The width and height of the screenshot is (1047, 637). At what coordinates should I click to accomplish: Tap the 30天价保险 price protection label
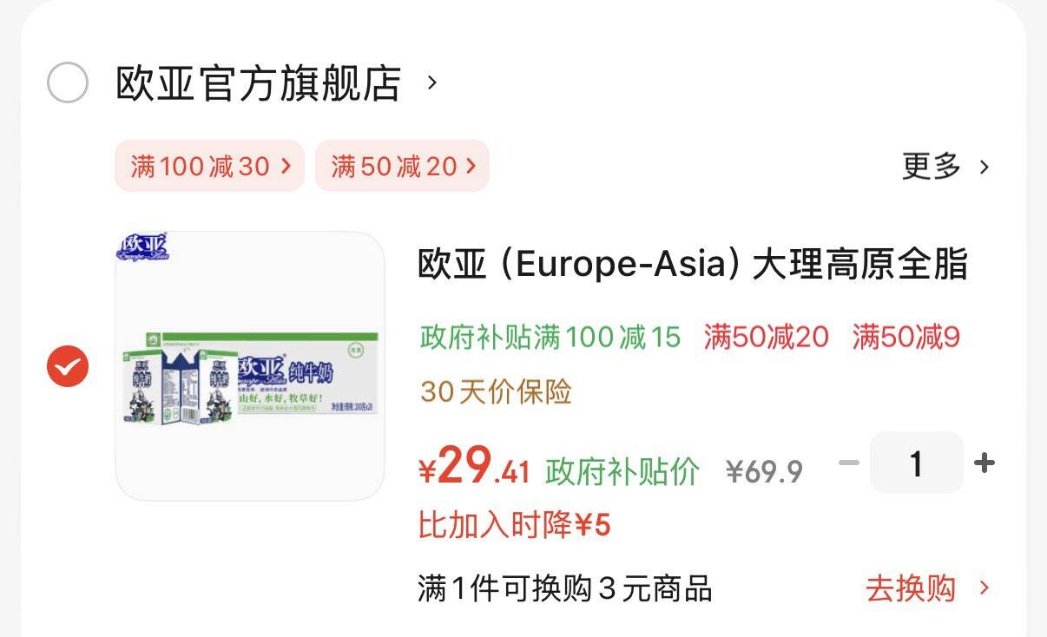(496, 392)
